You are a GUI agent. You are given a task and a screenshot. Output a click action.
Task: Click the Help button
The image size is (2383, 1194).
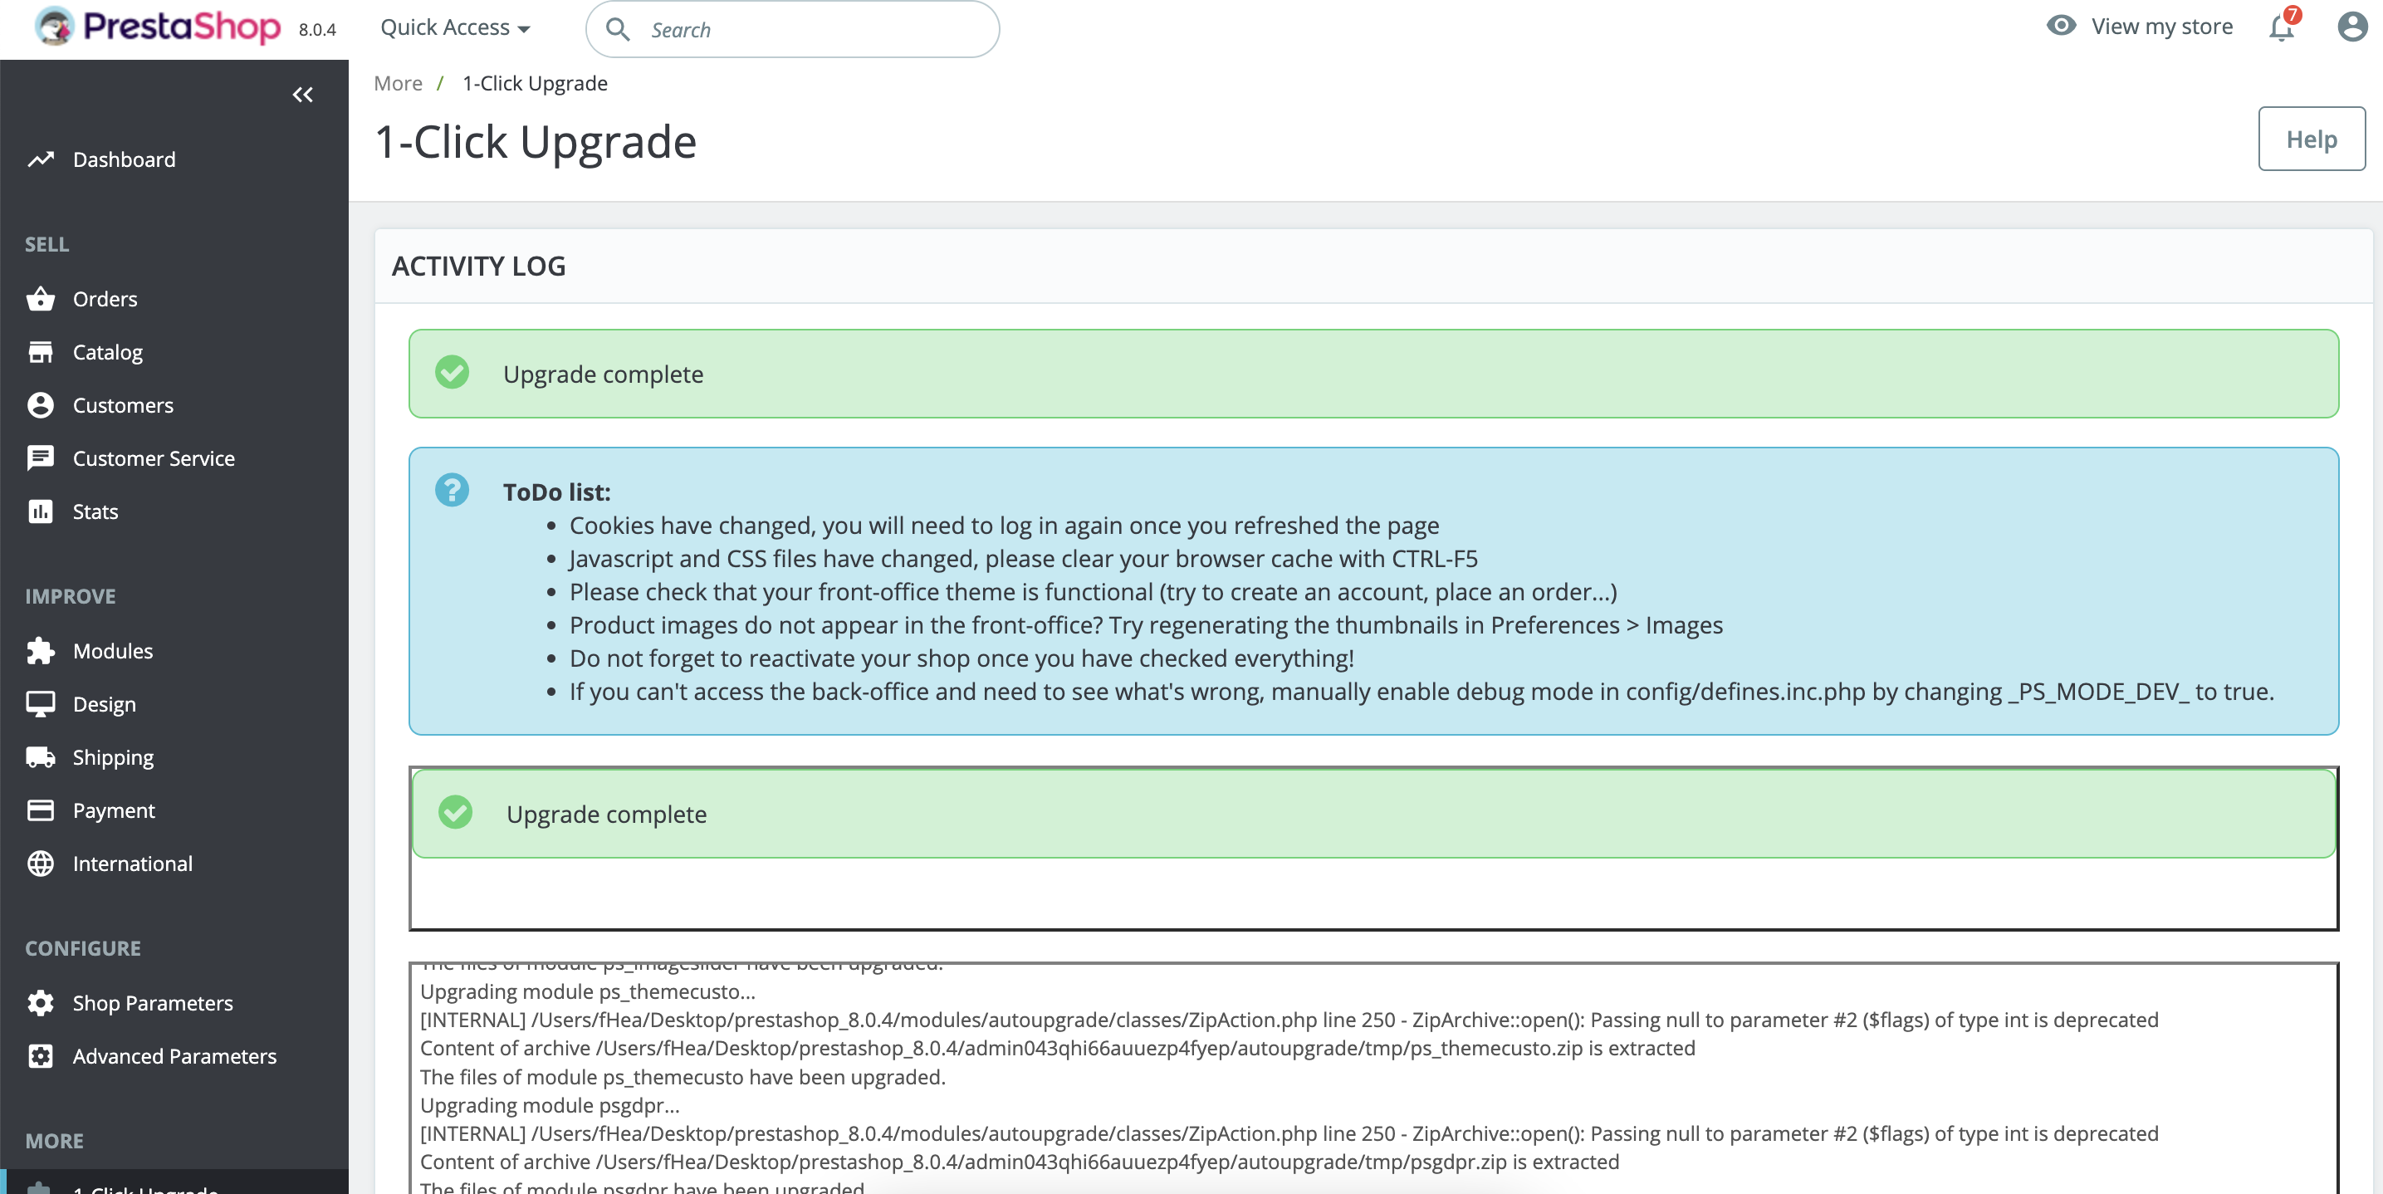coord(2310,139)
